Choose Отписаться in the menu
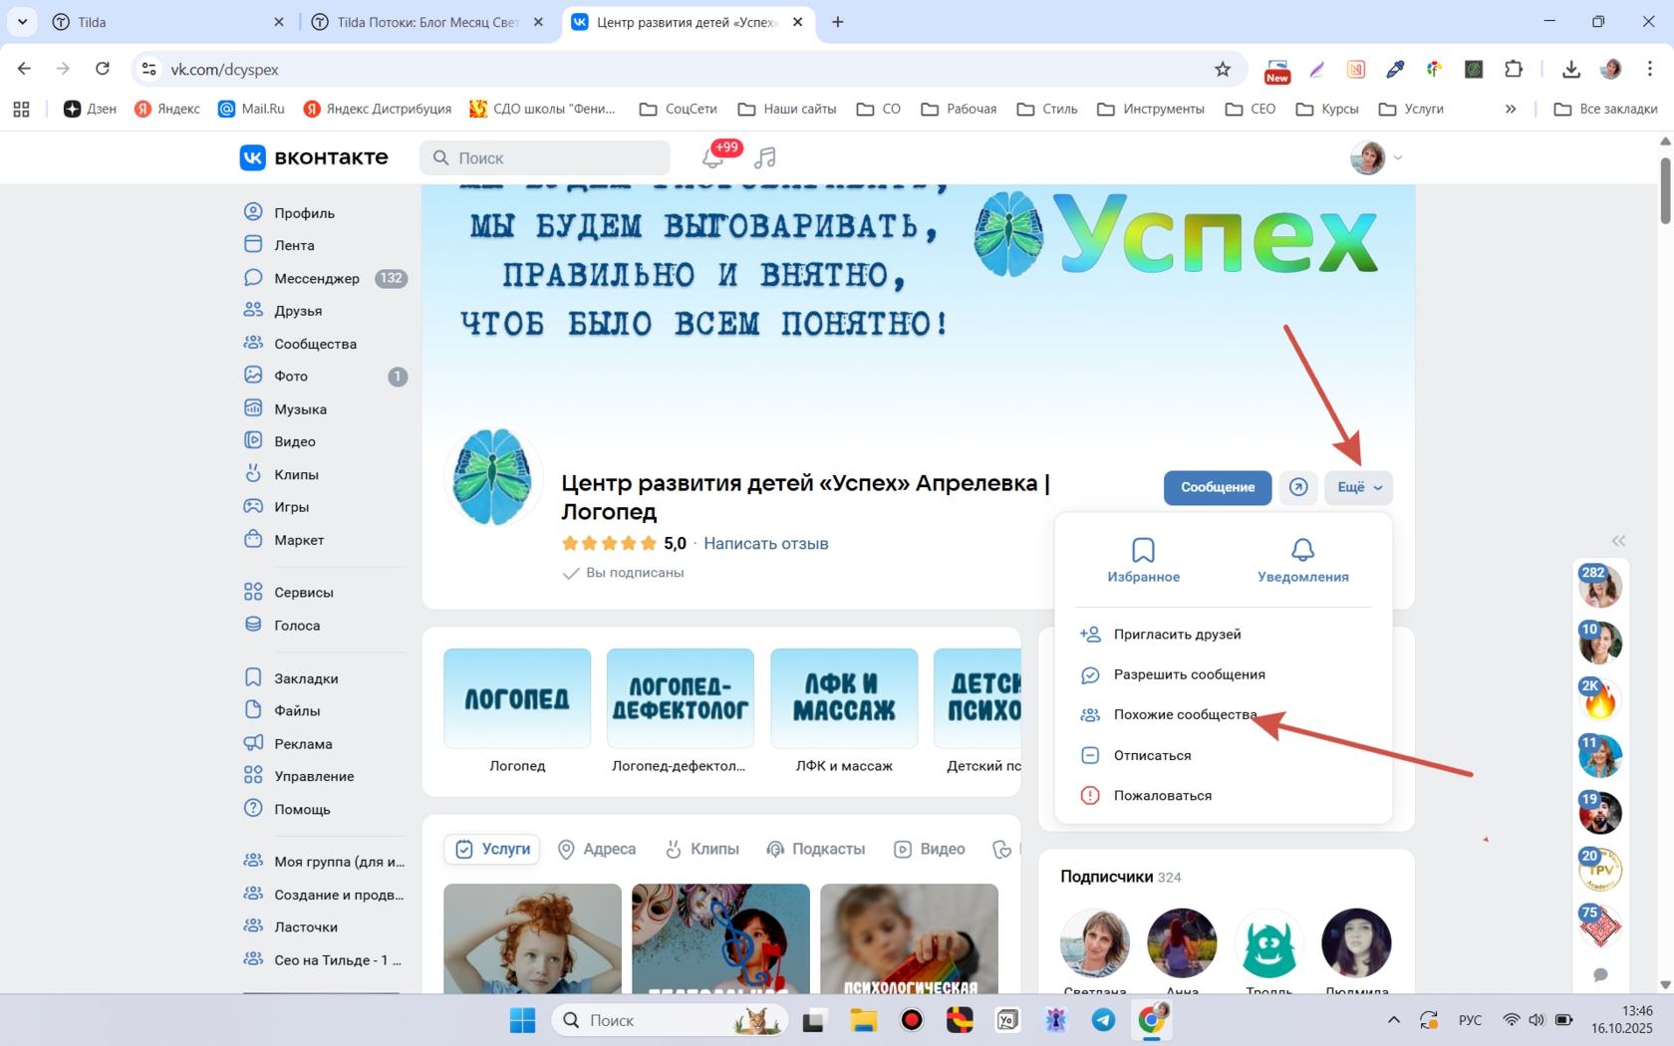 click(1223, 755)
